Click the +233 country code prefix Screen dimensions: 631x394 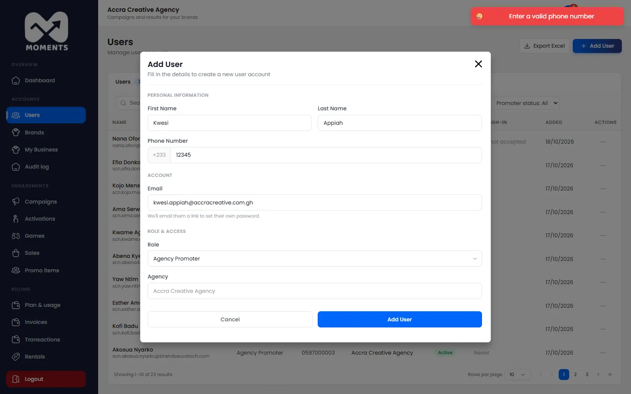pos(159,155)
